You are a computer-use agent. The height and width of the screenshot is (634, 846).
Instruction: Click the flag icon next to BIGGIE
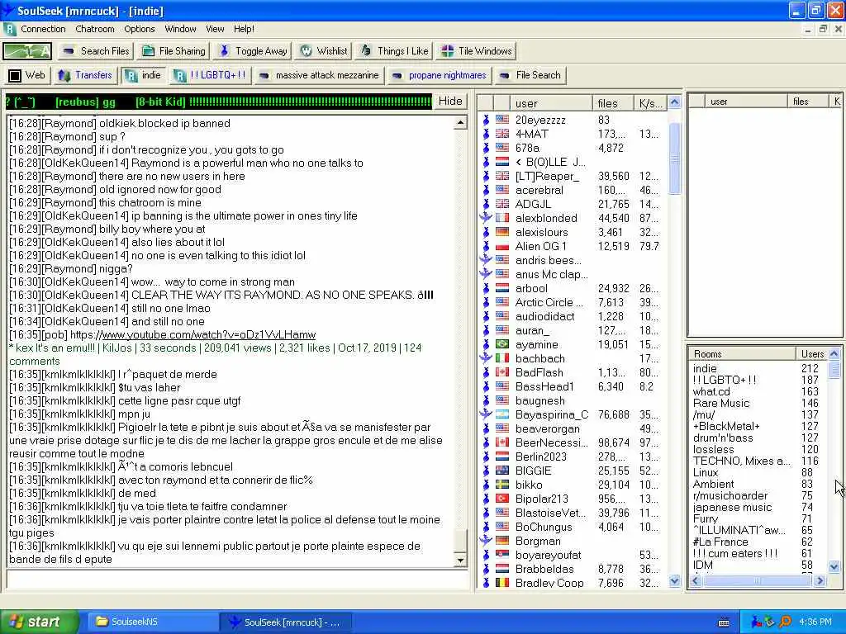tap(502, 470)
